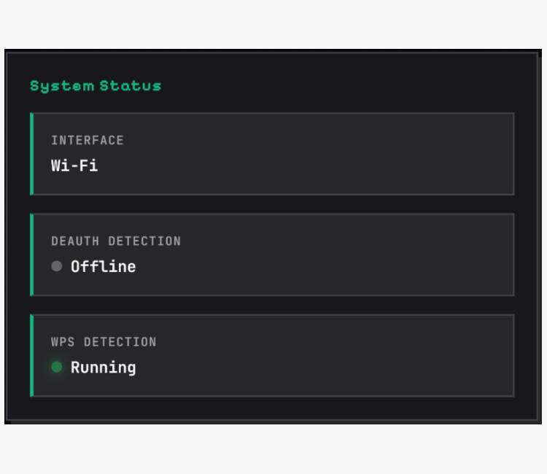Click the System Status heading
Image resolution: width=547 pixels, height=474 pixels.
click(96, 86)
